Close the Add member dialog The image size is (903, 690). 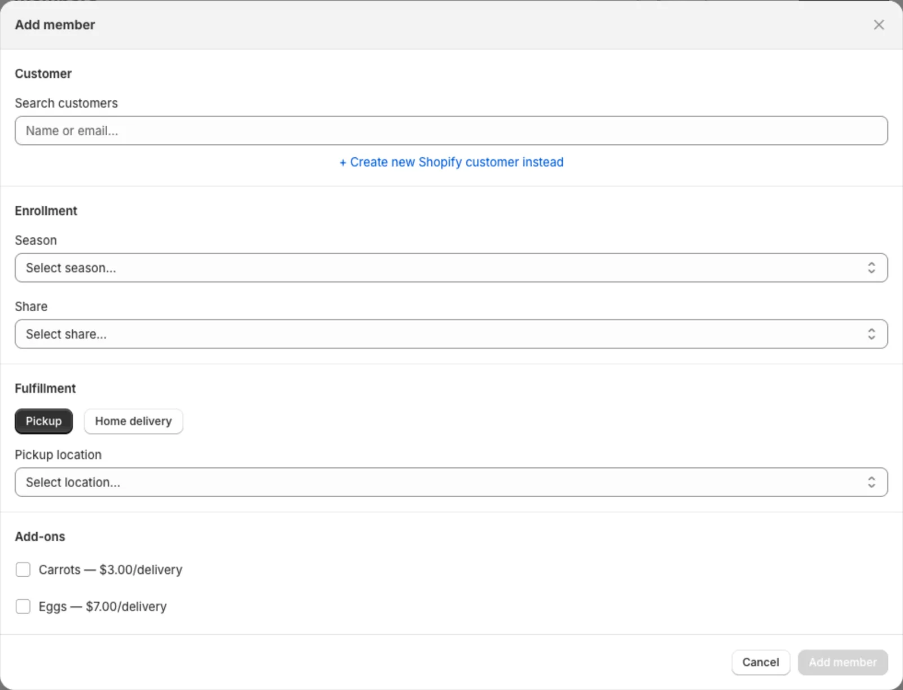879,25
